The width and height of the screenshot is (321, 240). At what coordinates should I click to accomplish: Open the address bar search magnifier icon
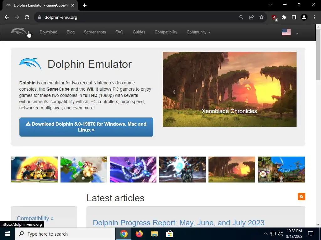pos(241,17)
